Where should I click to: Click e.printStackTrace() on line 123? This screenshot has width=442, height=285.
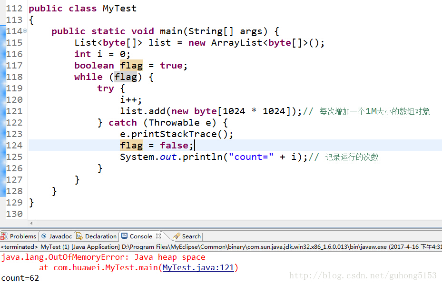click(x=177, y=134)
